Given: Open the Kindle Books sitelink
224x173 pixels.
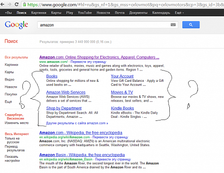Looking at the screenshot, I should click(x=122, y=108).
